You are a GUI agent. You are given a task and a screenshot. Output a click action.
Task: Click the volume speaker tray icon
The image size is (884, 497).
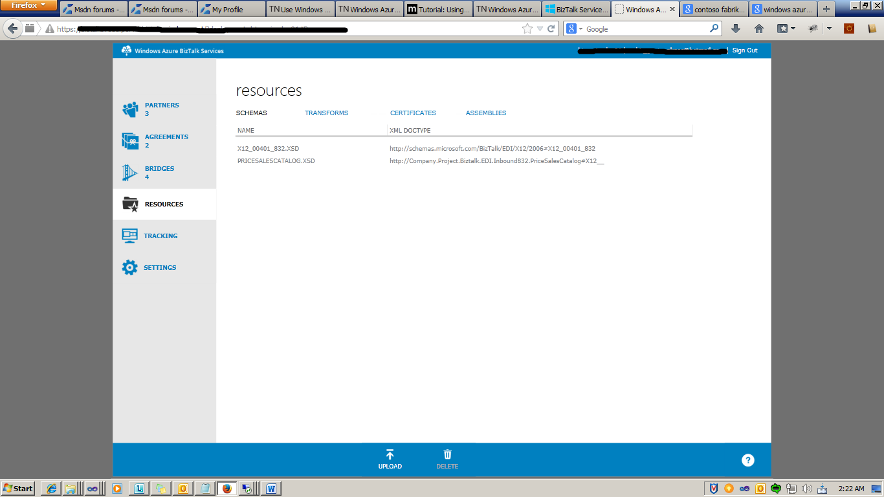click(807, 489)
